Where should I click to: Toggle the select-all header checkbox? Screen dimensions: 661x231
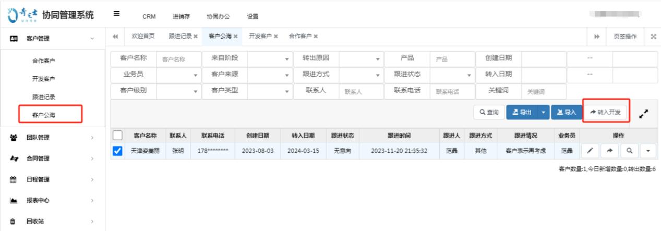(118, 136)
